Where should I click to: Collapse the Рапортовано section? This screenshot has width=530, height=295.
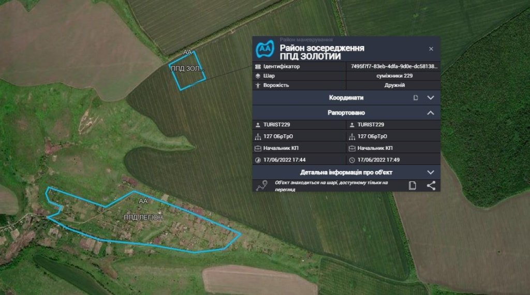[x=431, y=113]
